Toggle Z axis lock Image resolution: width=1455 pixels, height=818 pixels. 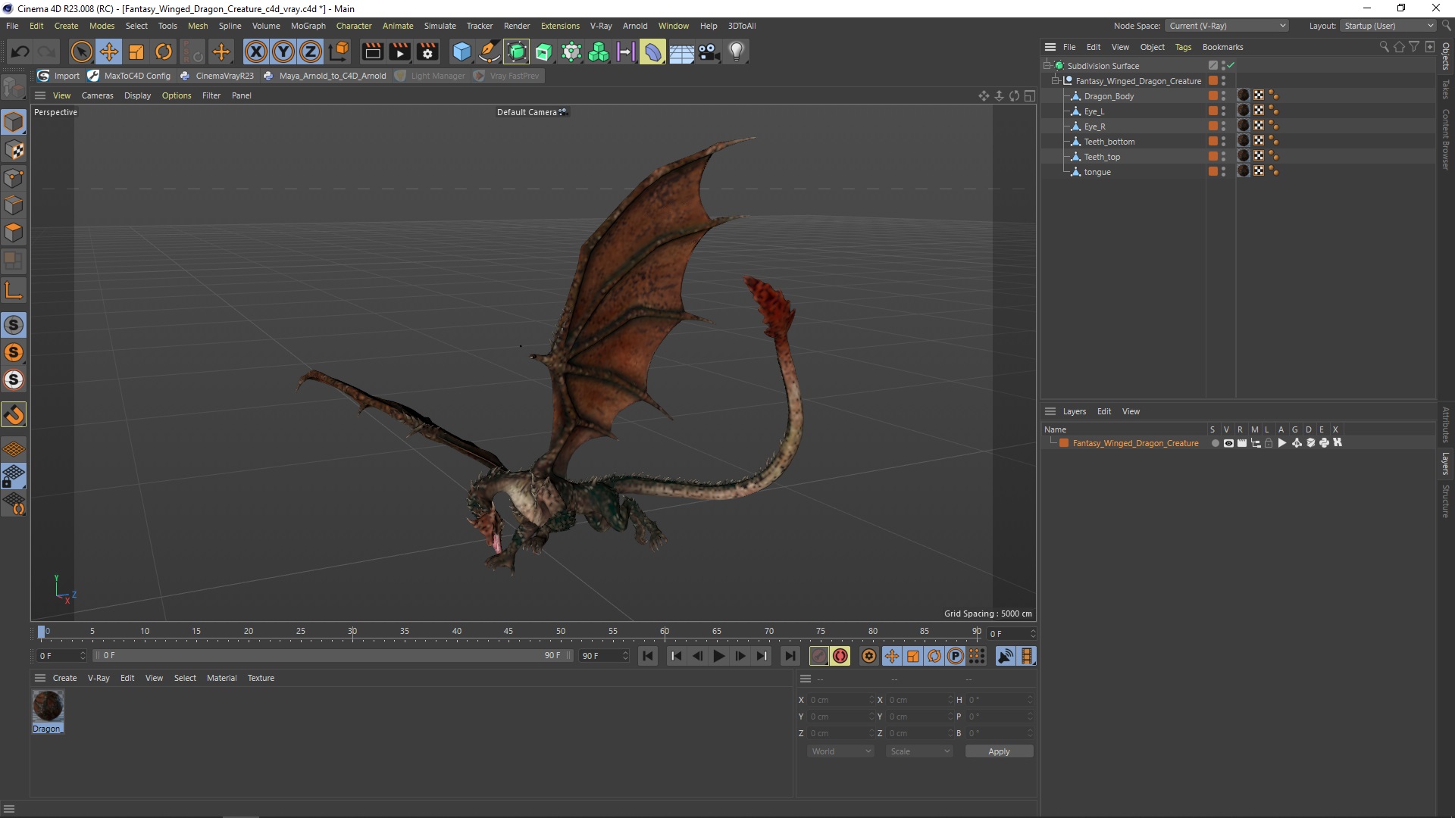pos(311,52)
